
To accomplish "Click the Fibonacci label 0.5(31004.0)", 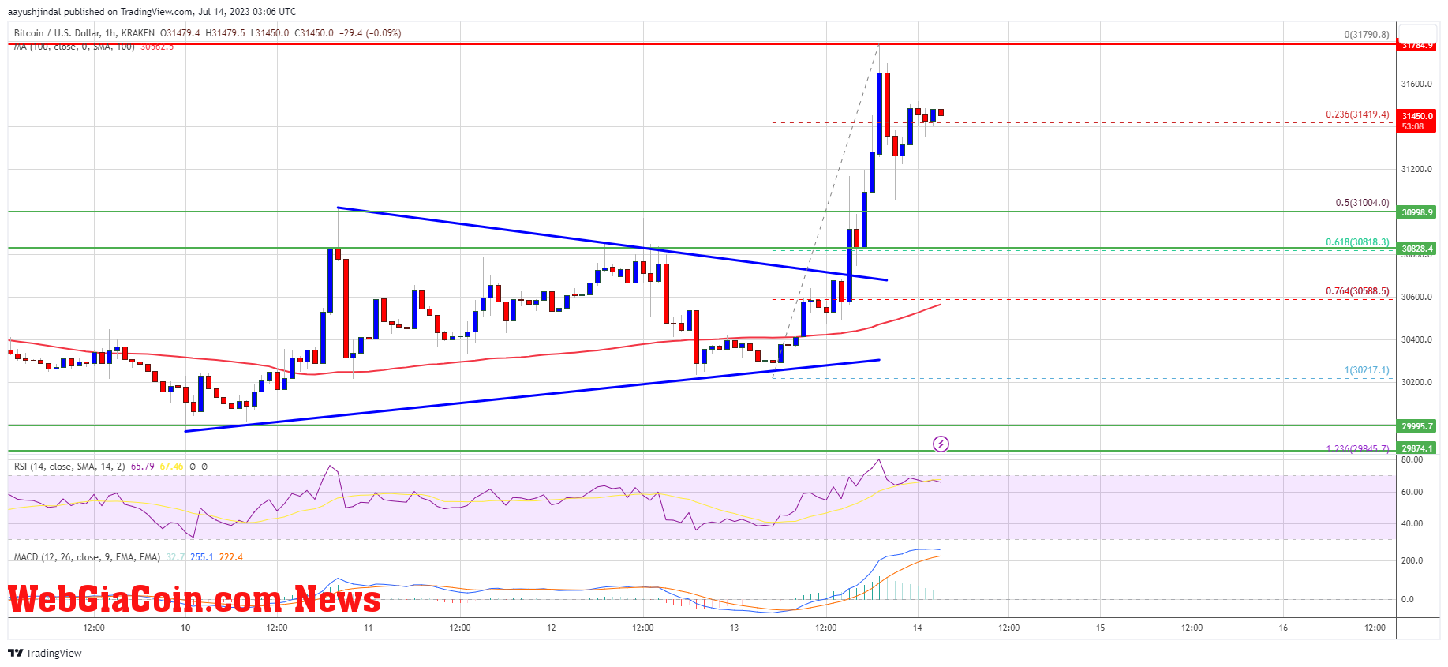I will click(x=1362, y=203).
